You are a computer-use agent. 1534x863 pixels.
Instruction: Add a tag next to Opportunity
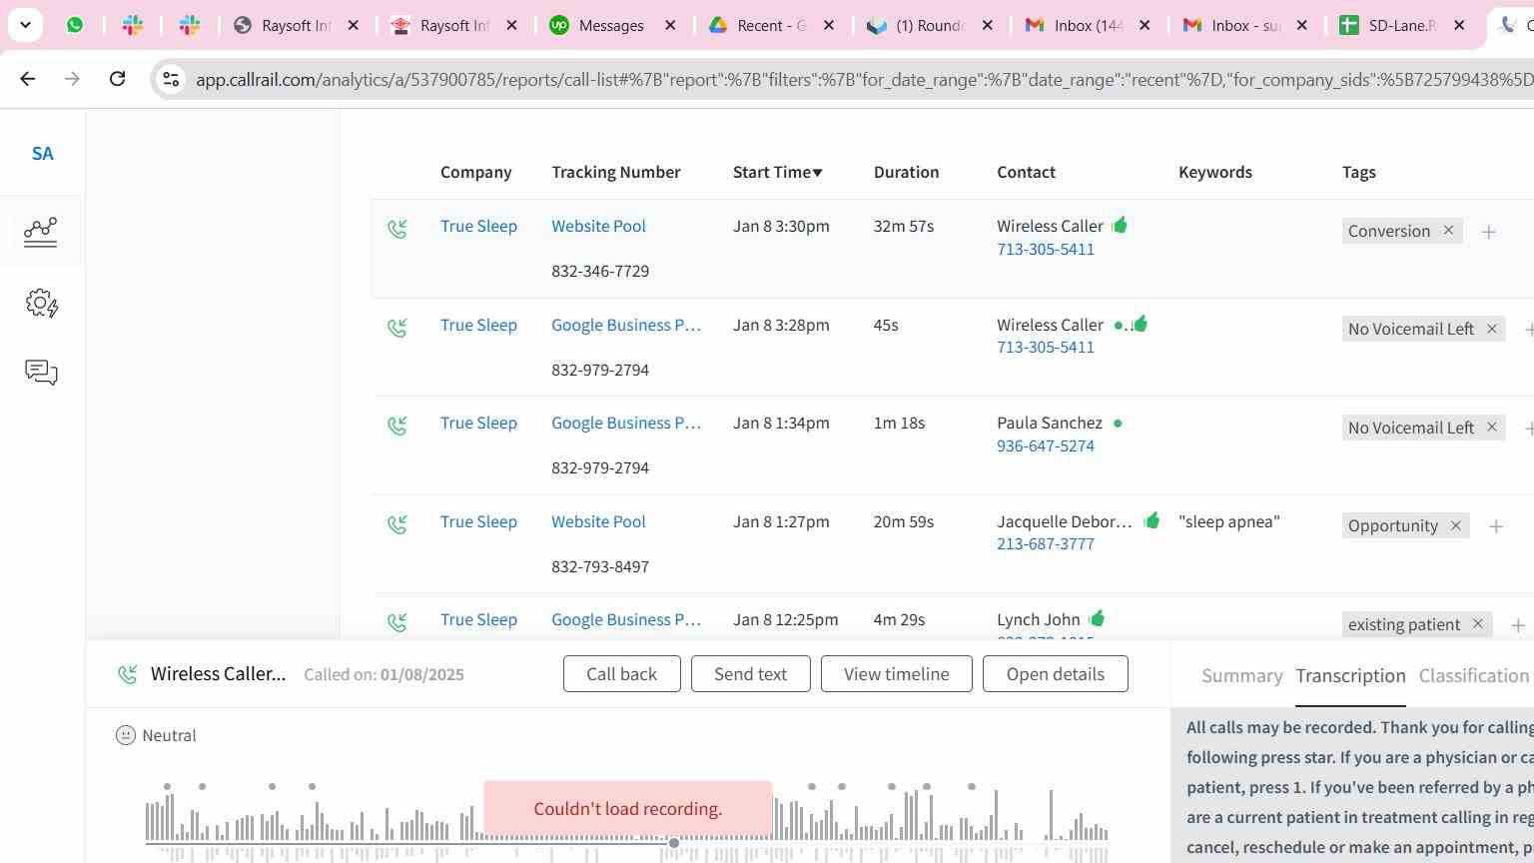point(1496,526)
